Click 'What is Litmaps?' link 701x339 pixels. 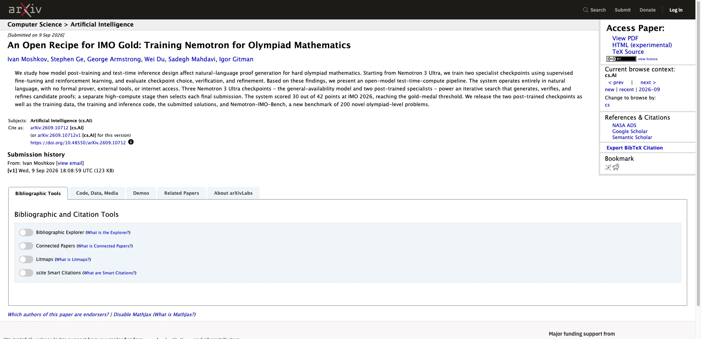tap(73, 259)
